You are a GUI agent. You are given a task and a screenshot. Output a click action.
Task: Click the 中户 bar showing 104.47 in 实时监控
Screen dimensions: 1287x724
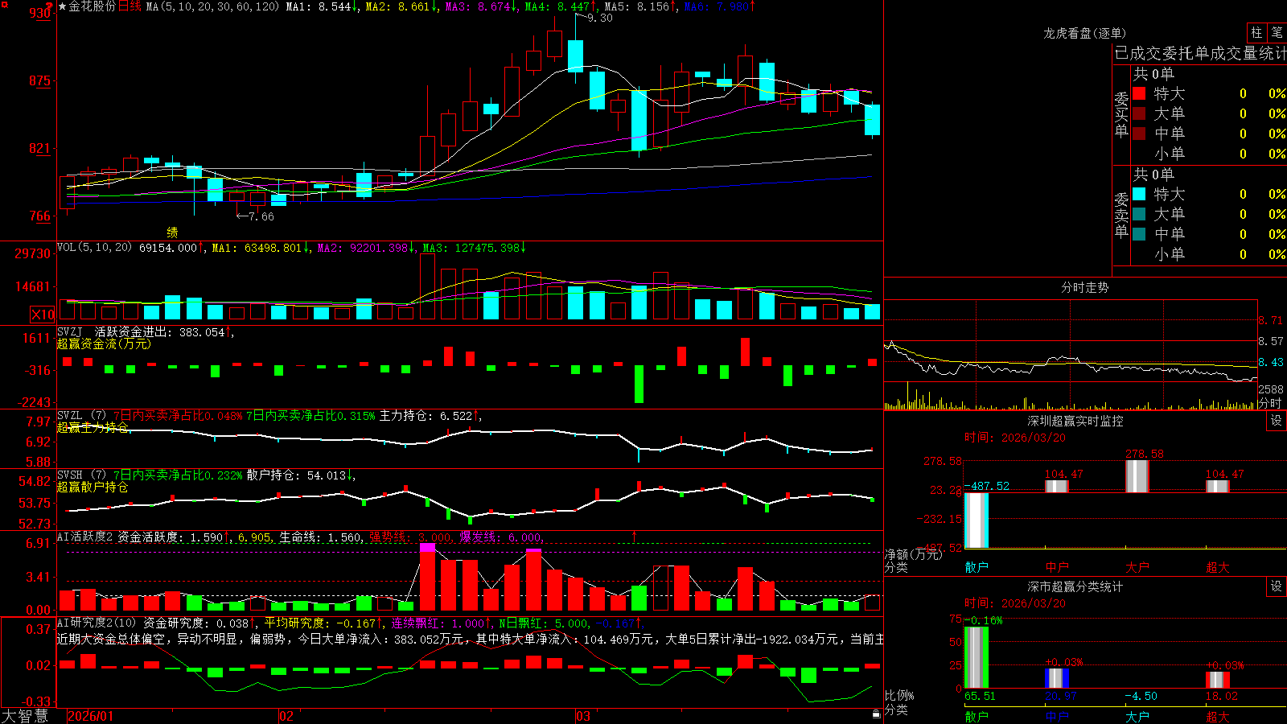(x=1056, y=486)
